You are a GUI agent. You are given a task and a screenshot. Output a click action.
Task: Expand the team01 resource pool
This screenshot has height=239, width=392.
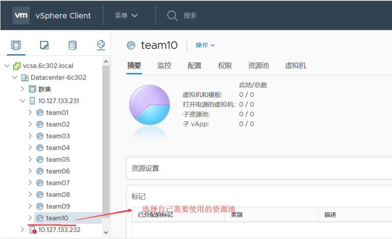[x=30, y=112]
